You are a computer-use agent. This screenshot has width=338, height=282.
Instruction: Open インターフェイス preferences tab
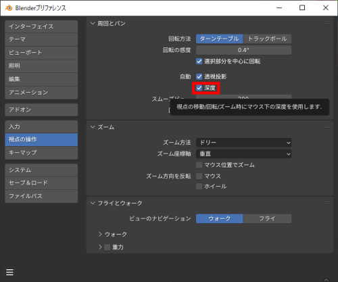click(41, 26)
